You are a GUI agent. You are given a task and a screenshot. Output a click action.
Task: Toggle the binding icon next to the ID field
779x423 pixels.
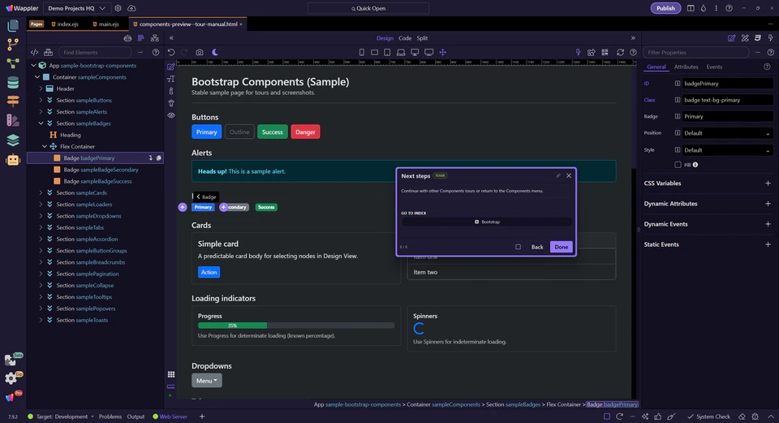677,84
